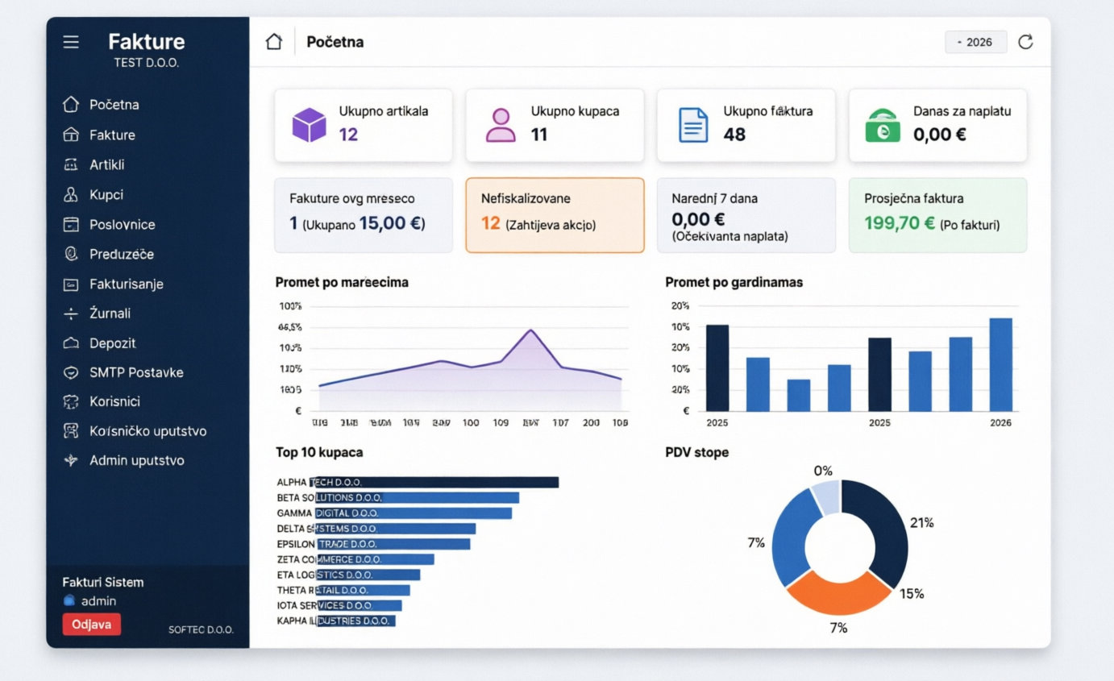
Task: Click the Žurnali sidebar icon
Action: (71, 314)
